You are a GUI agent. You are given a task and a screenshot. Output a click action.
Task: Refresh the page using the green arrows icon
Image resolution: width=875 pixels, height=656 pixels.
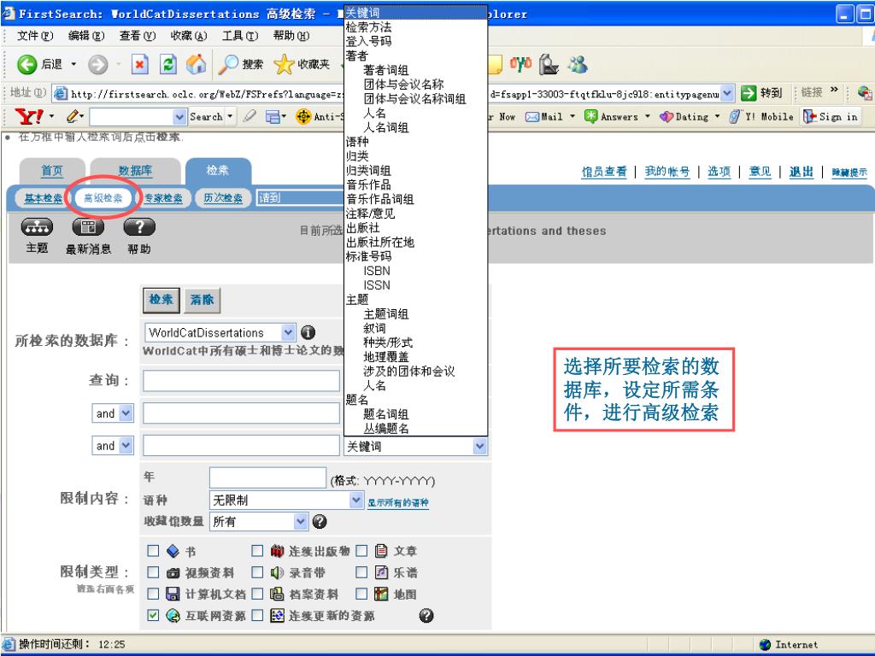coord(168,65)
